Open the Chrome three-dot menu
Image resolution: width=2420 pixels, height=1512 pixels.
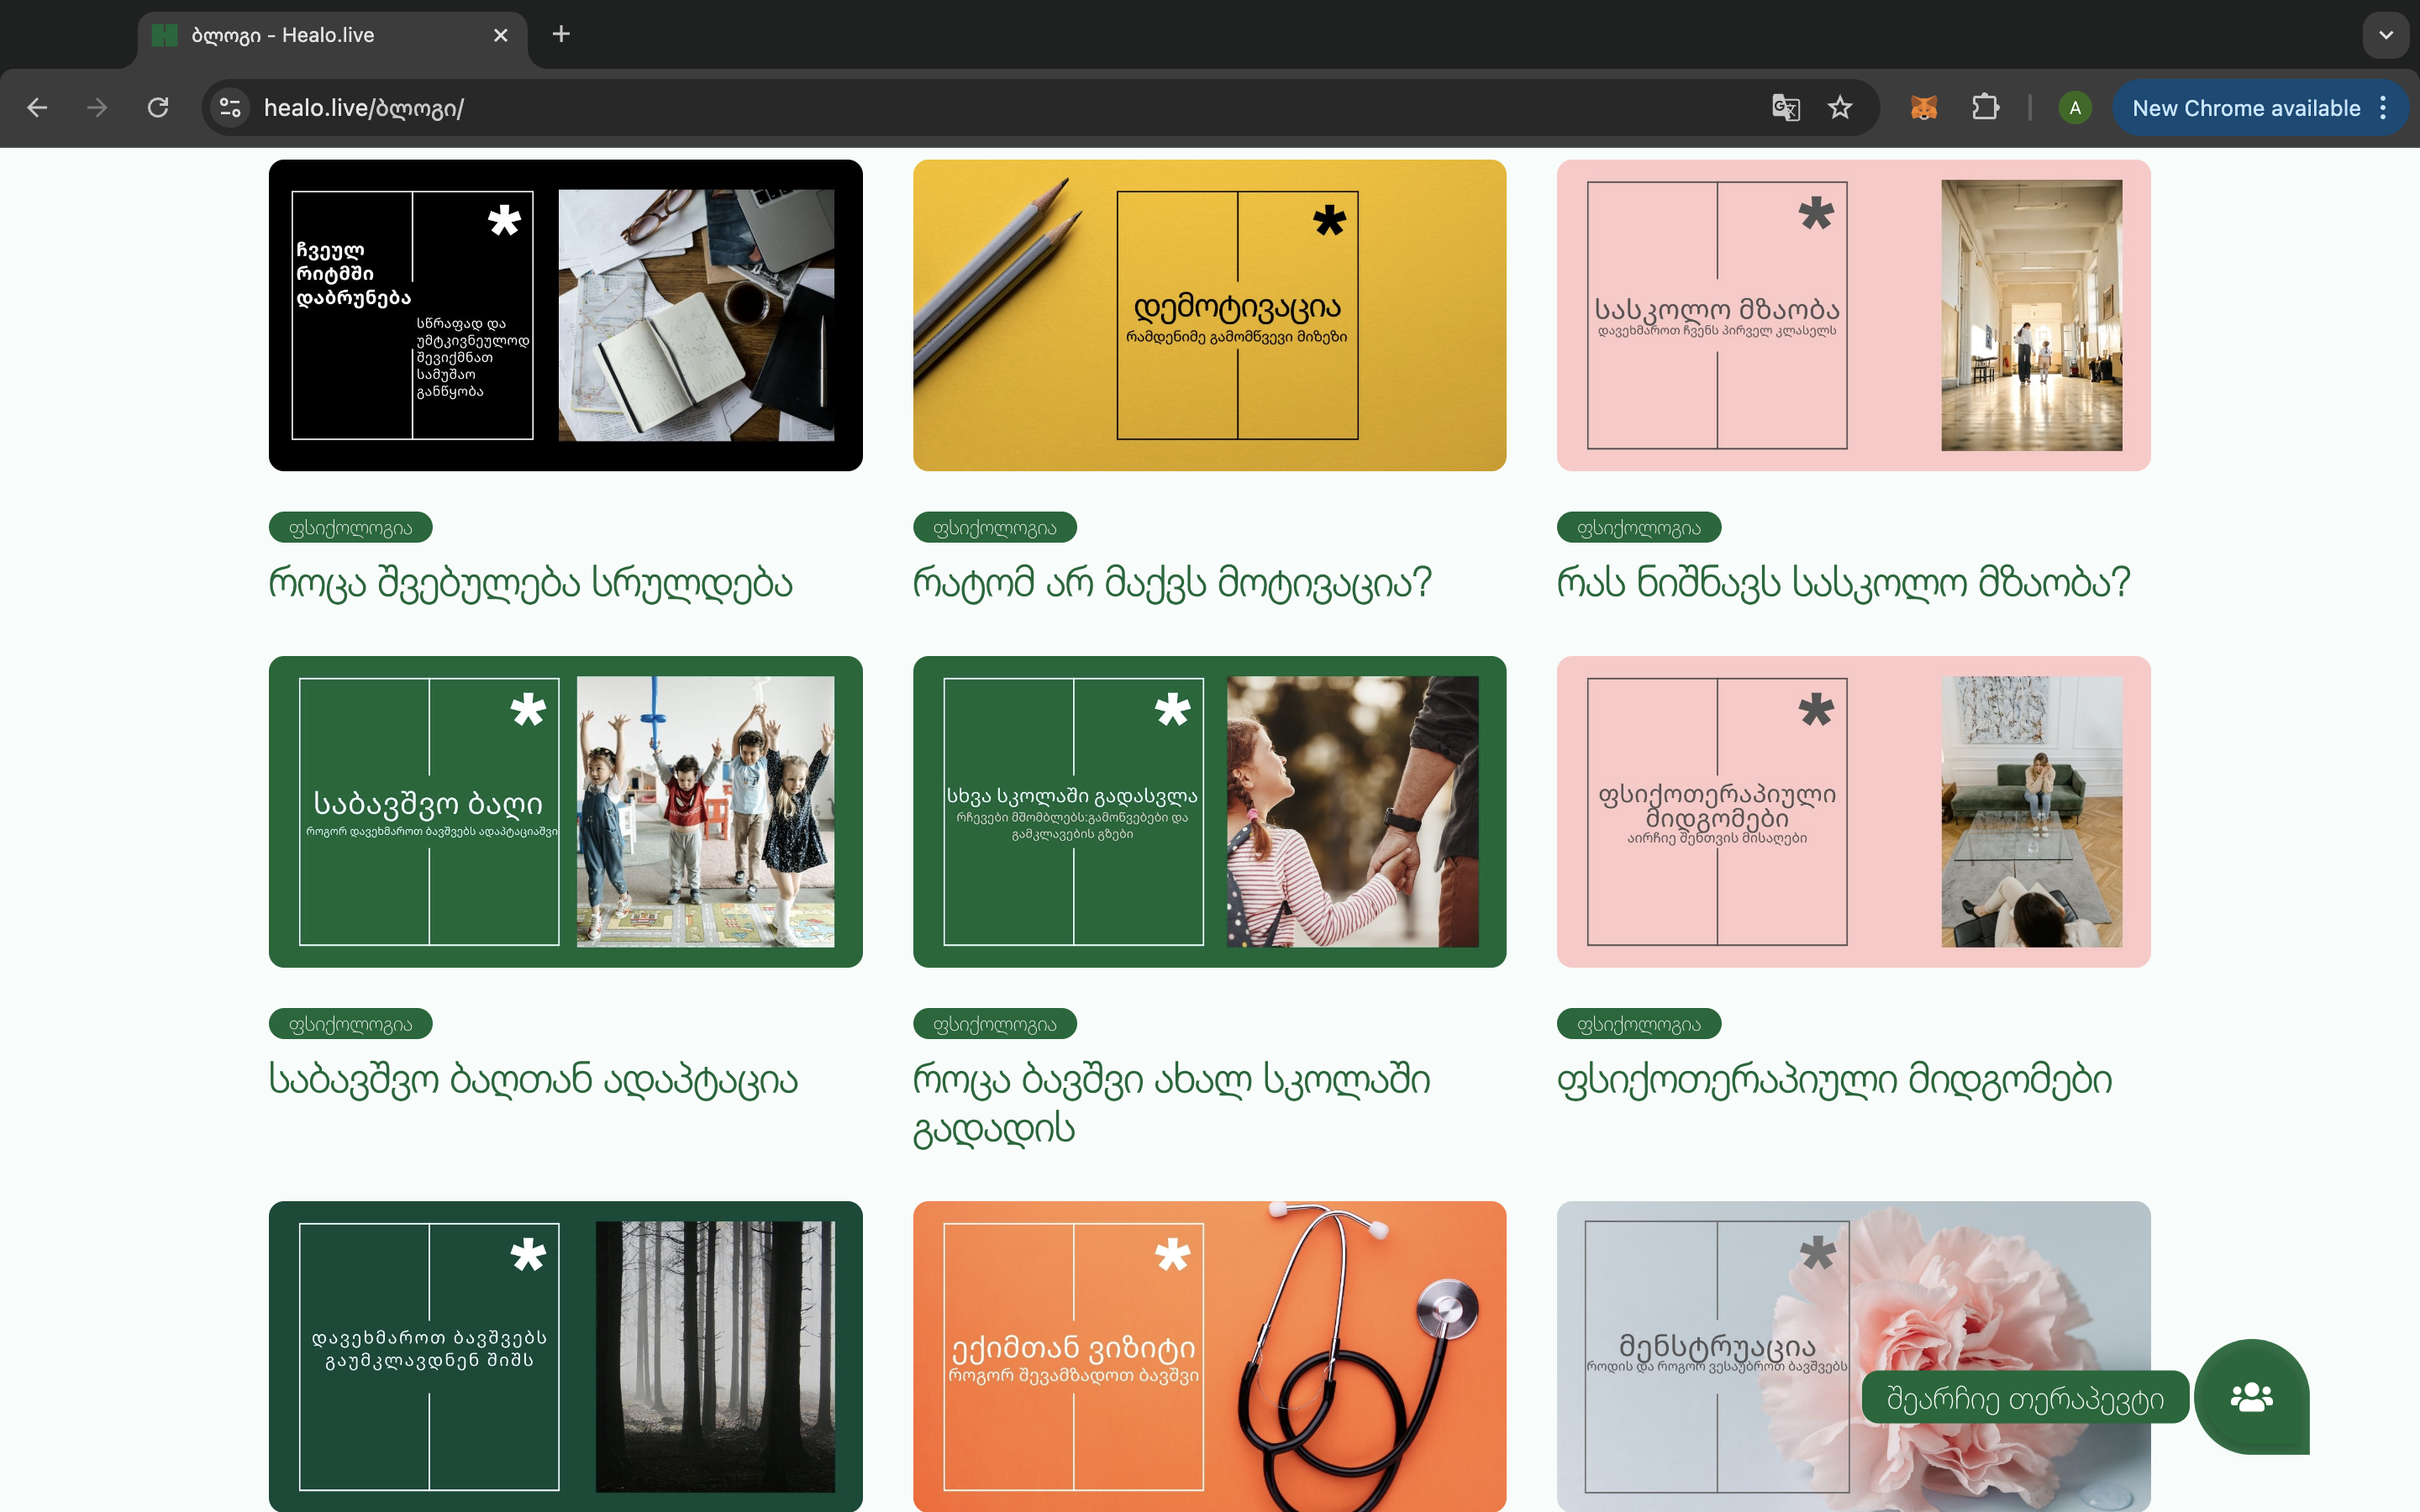(2384, 108)
